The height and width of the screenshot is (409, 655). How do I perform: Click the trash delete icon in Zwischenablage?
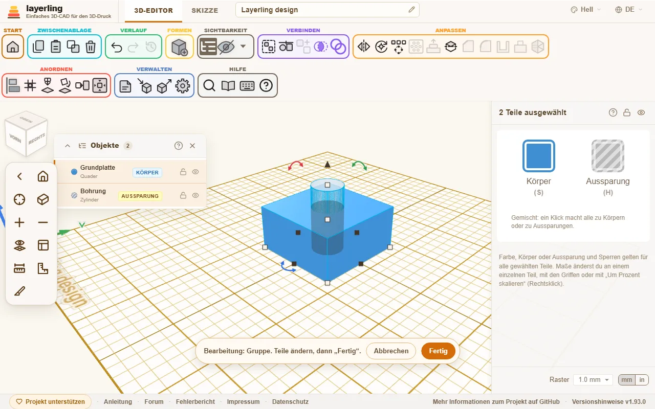[x=91, y=47]
